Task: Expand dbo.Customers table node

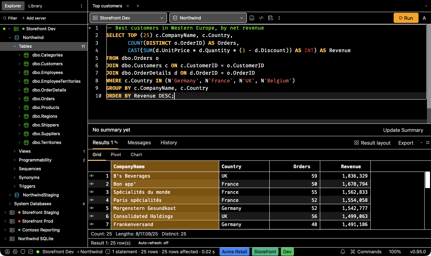Action: click(20, 64)
